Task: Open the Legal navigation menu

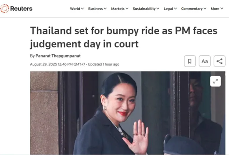Action: pyautogui.click(x=170, y=9)
